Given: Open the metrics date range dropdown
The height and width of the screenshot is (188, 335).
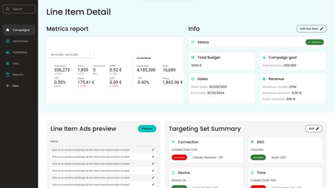Looking at the screenshot, I should (71, 55).
